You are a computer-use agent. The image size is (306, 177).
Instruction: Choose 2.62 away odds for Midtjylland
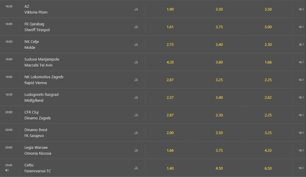(268, 98)
